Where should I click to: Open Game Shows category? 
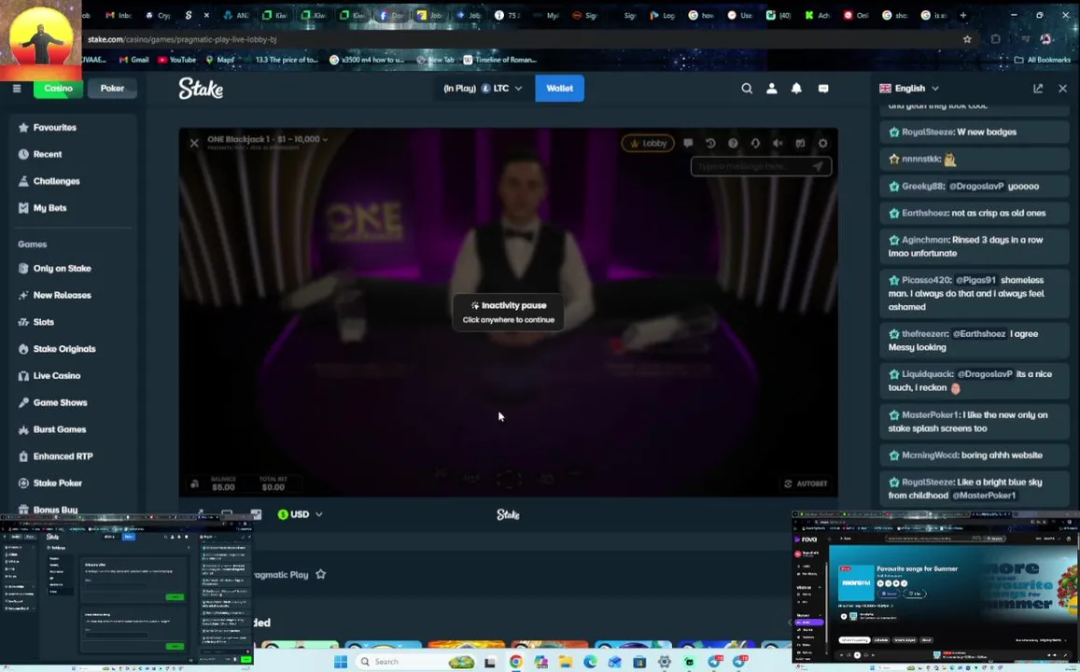[x=60, y=403]
